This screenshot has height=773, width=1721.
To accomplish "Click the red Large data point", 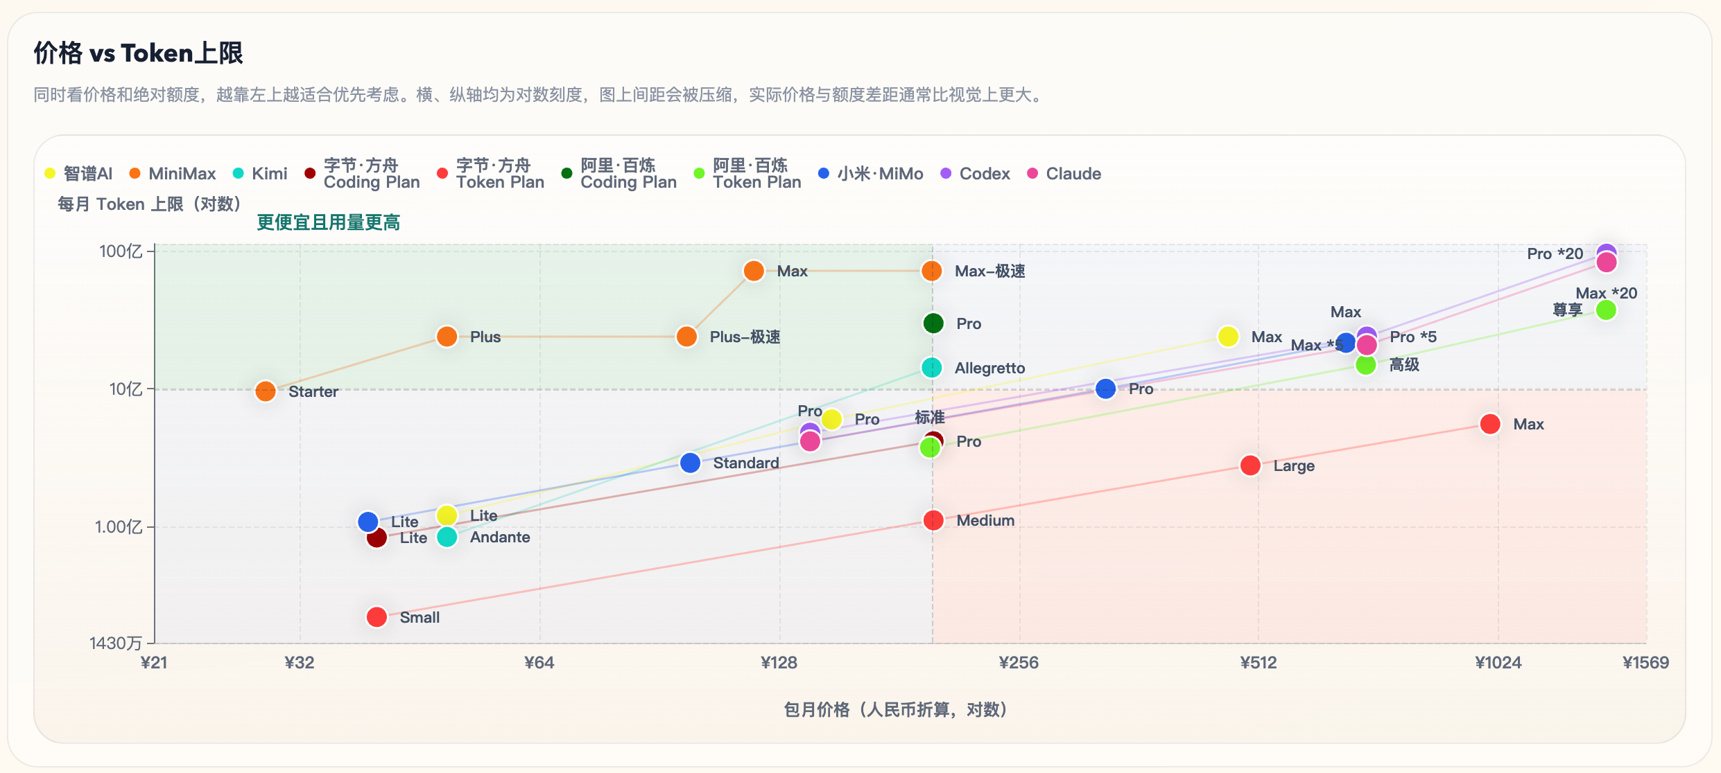I will (1250, 465).
